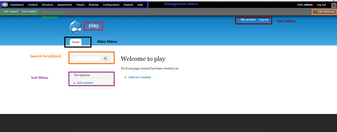Open the Content admin menu

click(33, 5)
